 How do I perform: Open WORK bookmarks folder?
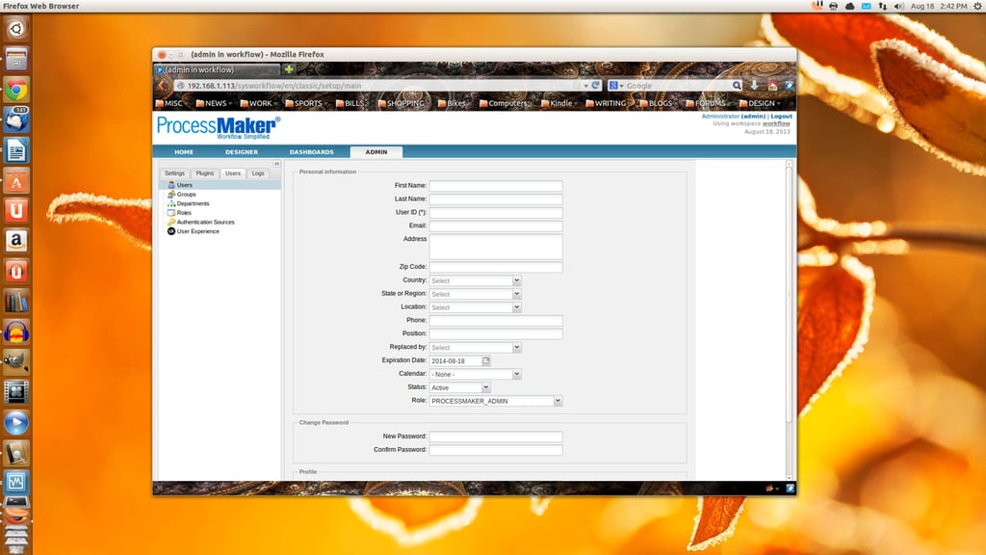[259, 103]
